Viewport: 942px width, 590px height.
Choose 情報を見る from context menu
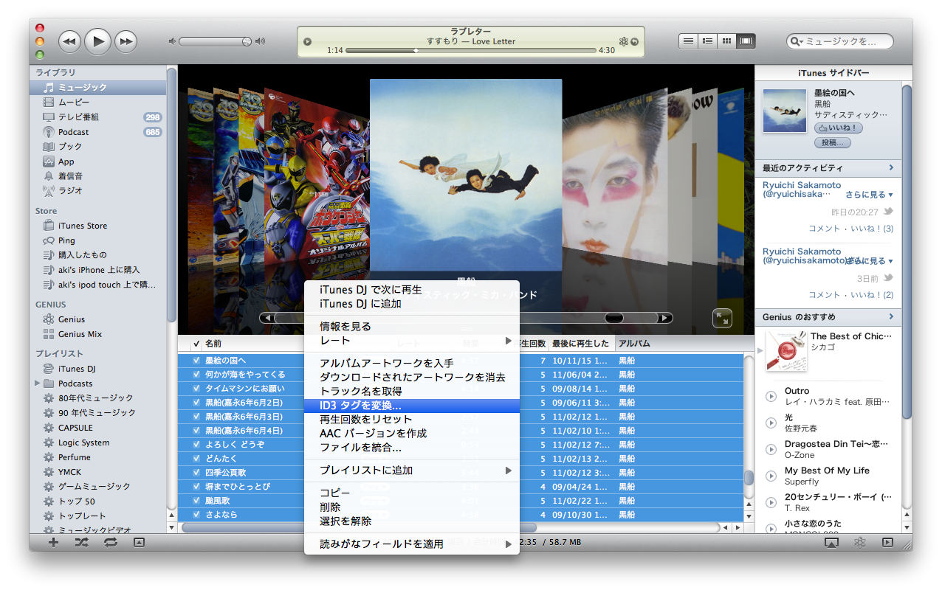[x=412, y=327]
